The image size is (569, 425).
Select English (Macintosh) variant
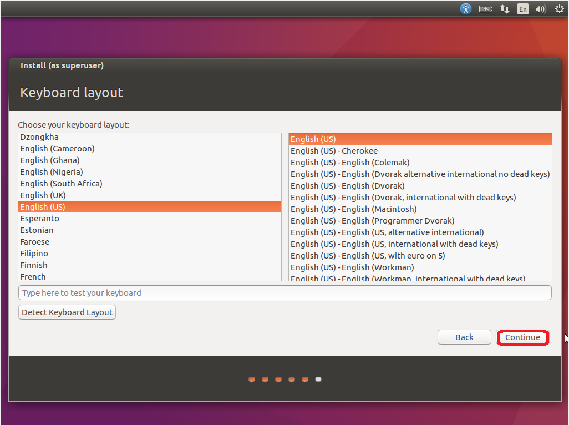click(x=353, y=209)
